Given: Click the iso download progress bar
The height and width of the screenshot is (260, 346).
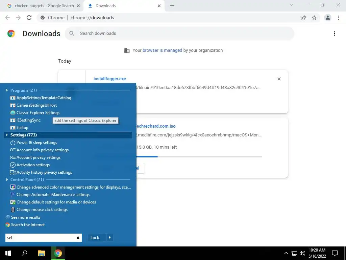Looking at the screenshot, I should coord(199,156).
